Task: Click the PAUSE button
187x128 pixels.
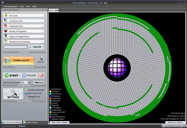Action: pyautogui.click(x=29, y=75)
